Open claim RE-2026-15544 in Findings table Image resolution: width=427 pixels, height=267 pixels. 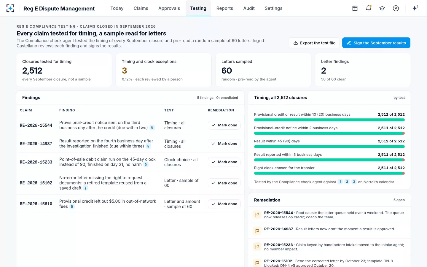[36, 125]
